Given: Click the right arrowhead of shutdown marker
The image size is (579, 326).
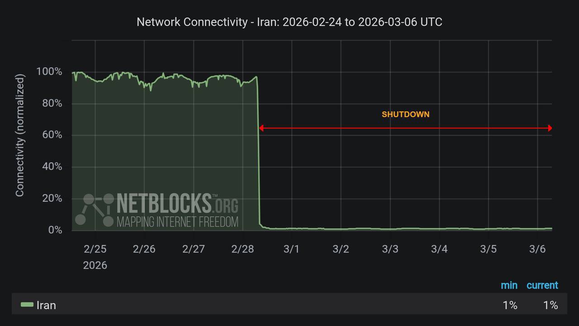Looking at the screenshot, I should point(550,128).
